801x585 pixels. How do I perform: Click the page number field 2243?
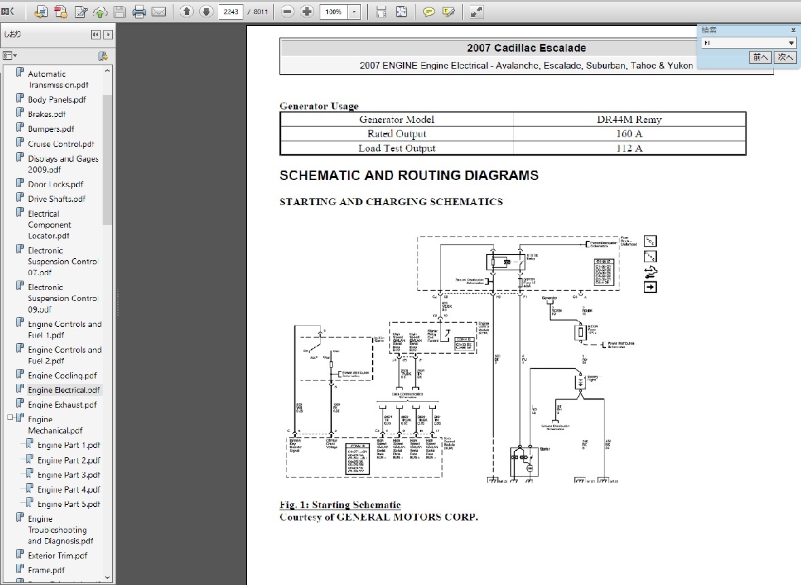(x=231, y=12)
